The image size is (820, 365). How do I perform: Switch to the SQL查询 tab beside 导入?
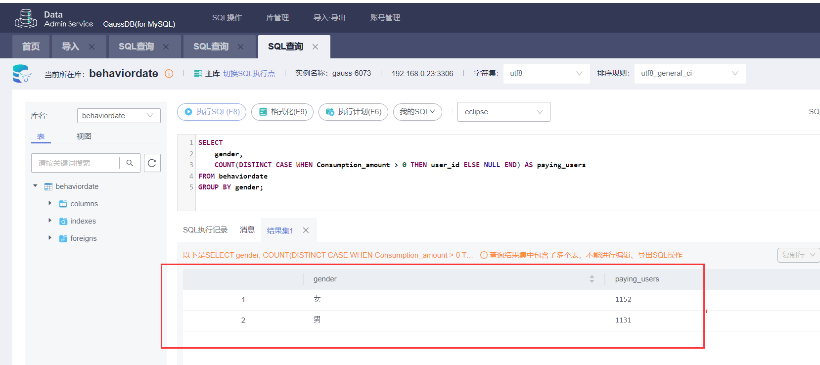tap(137, 46)
